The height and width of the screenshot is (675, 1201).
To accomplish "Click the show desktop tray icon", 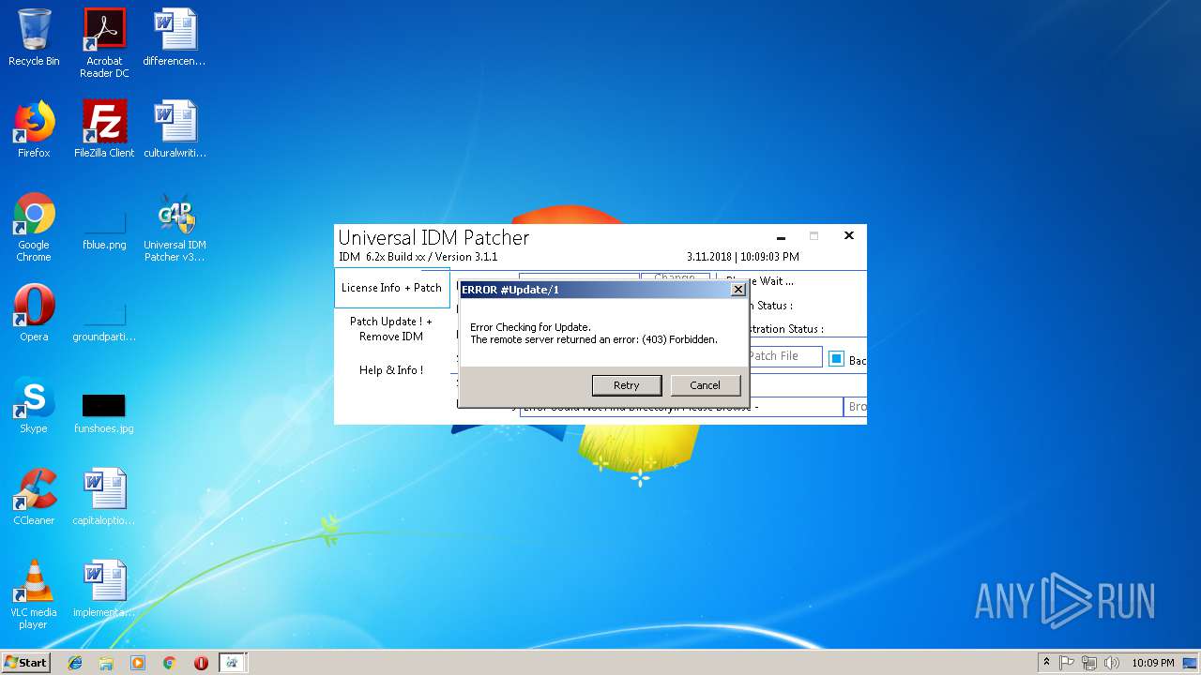I will tap(1191, 663).
